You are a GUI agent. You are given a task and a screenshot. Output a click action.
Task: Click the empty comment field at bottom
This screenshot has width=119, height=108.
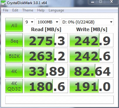coord(59,100)
